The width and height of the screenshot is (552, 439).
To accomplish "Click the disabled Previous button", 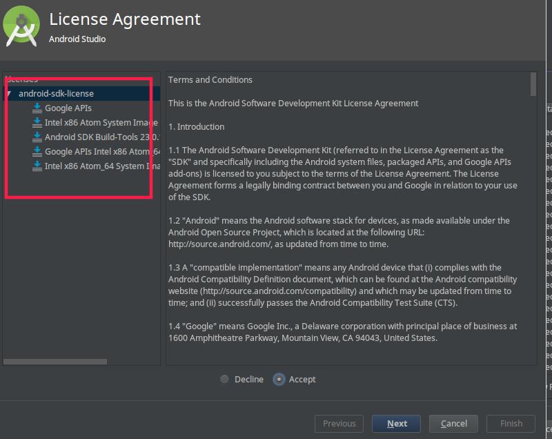I will point(339,424).
